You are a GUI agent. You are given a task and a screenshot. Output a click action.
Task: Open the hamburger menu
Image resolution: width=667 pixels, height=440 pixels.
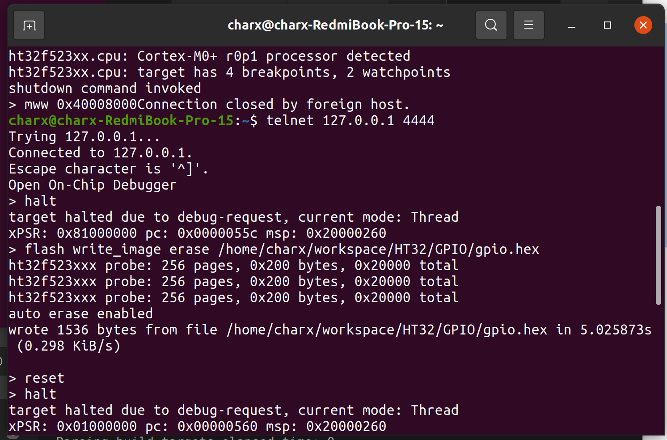[528, 25]
